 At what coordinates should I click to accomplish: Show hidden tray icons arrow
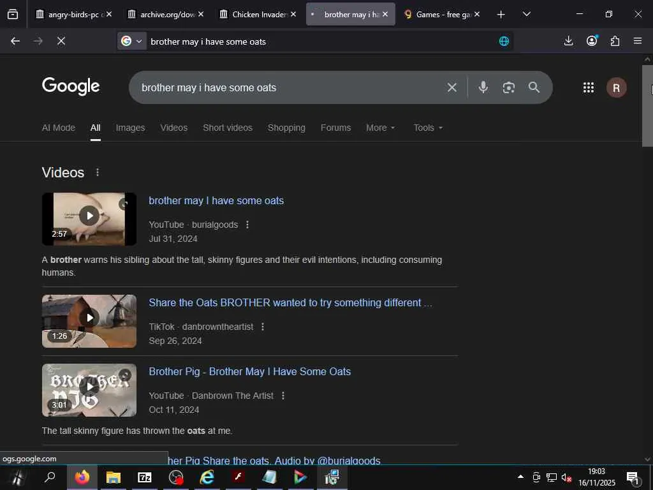[x=520, y=477]
